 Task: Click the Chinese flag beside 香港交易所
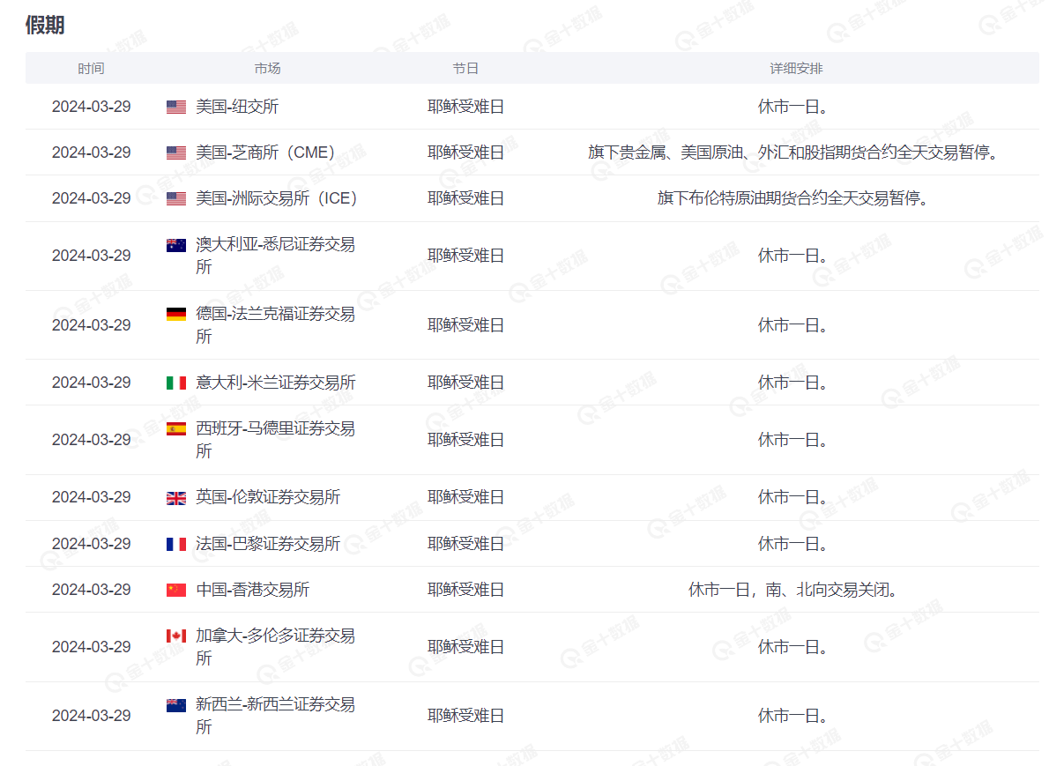(x=176, y=591)
